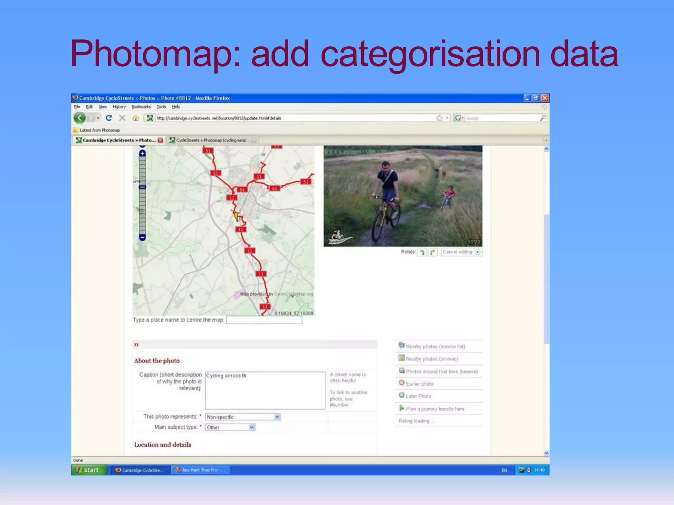
Task: Open the Latest from Photomap bookmark folder
Action: tap(96, 130)
